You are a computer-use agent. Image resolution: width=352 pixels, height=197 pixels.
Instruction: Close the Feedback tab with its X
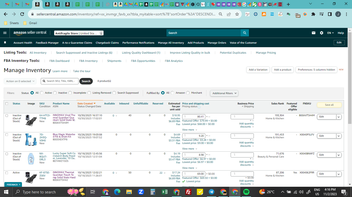(x=20, y=184)
